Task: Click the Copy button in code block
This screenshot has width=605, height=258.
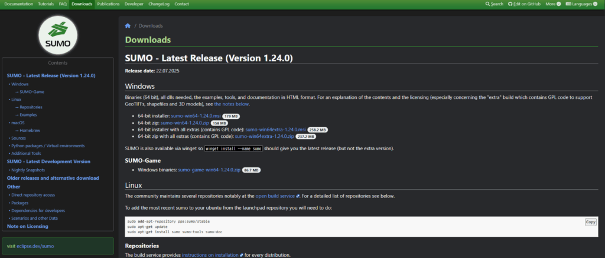Action: [591, 222]
